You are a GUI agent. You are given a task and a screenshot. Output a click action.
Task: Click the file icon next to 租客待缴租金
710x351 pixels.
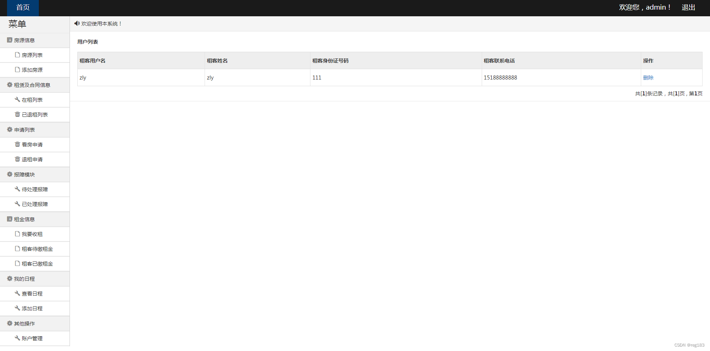pyautogui.click(x=17, y=249)
